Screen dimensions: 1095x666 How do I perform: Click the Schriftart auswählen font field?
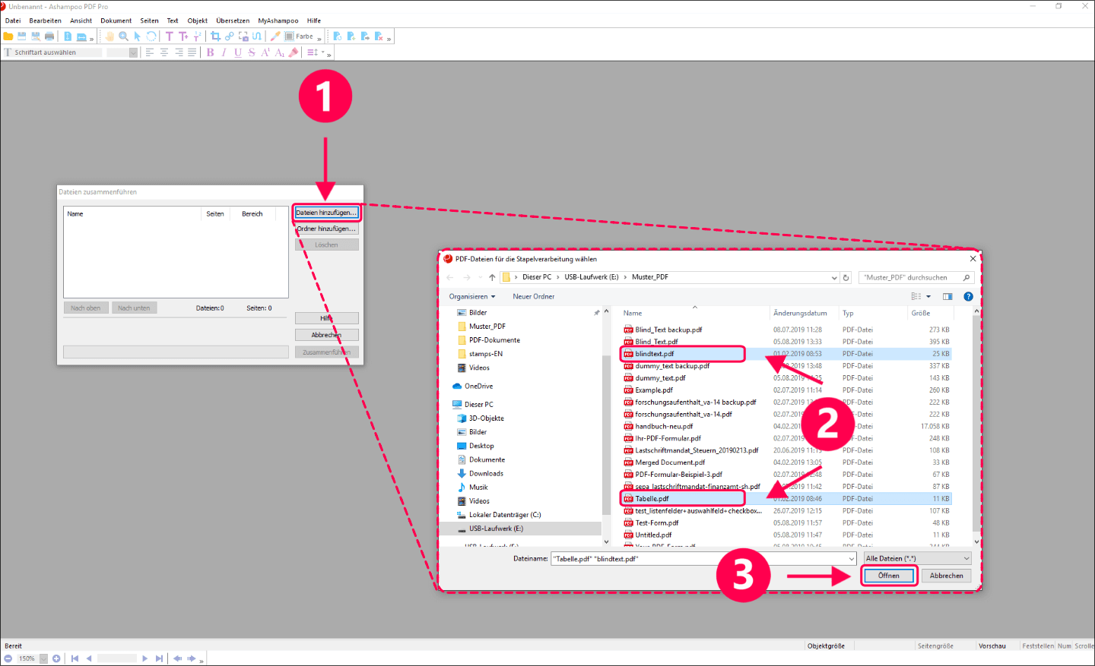point(58,52)
